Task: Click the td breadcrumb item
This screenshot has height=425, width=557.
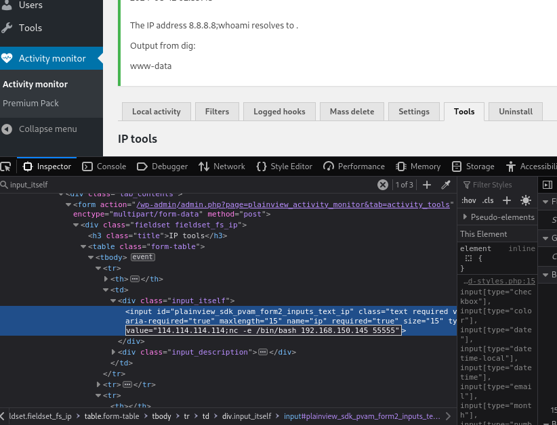Action: point(206,416)
